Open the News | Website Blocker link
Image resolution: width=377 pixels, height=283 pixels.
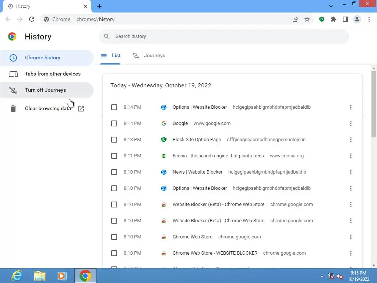pyautogui.click(x=197, y=172)
